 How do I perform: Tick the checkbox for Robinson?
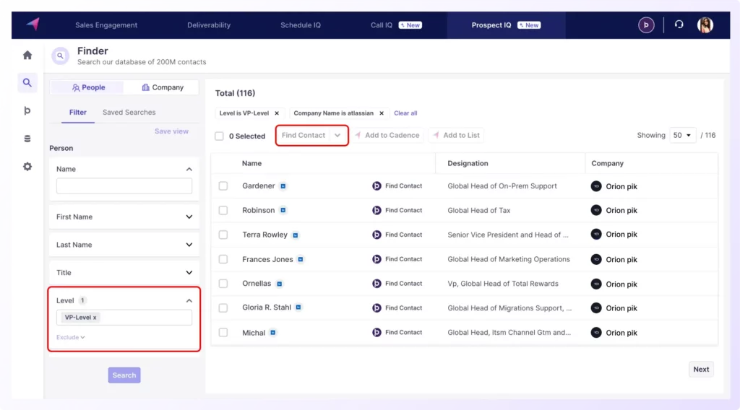point(223,210)
